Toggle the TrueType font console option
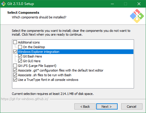 pos(15,80)
